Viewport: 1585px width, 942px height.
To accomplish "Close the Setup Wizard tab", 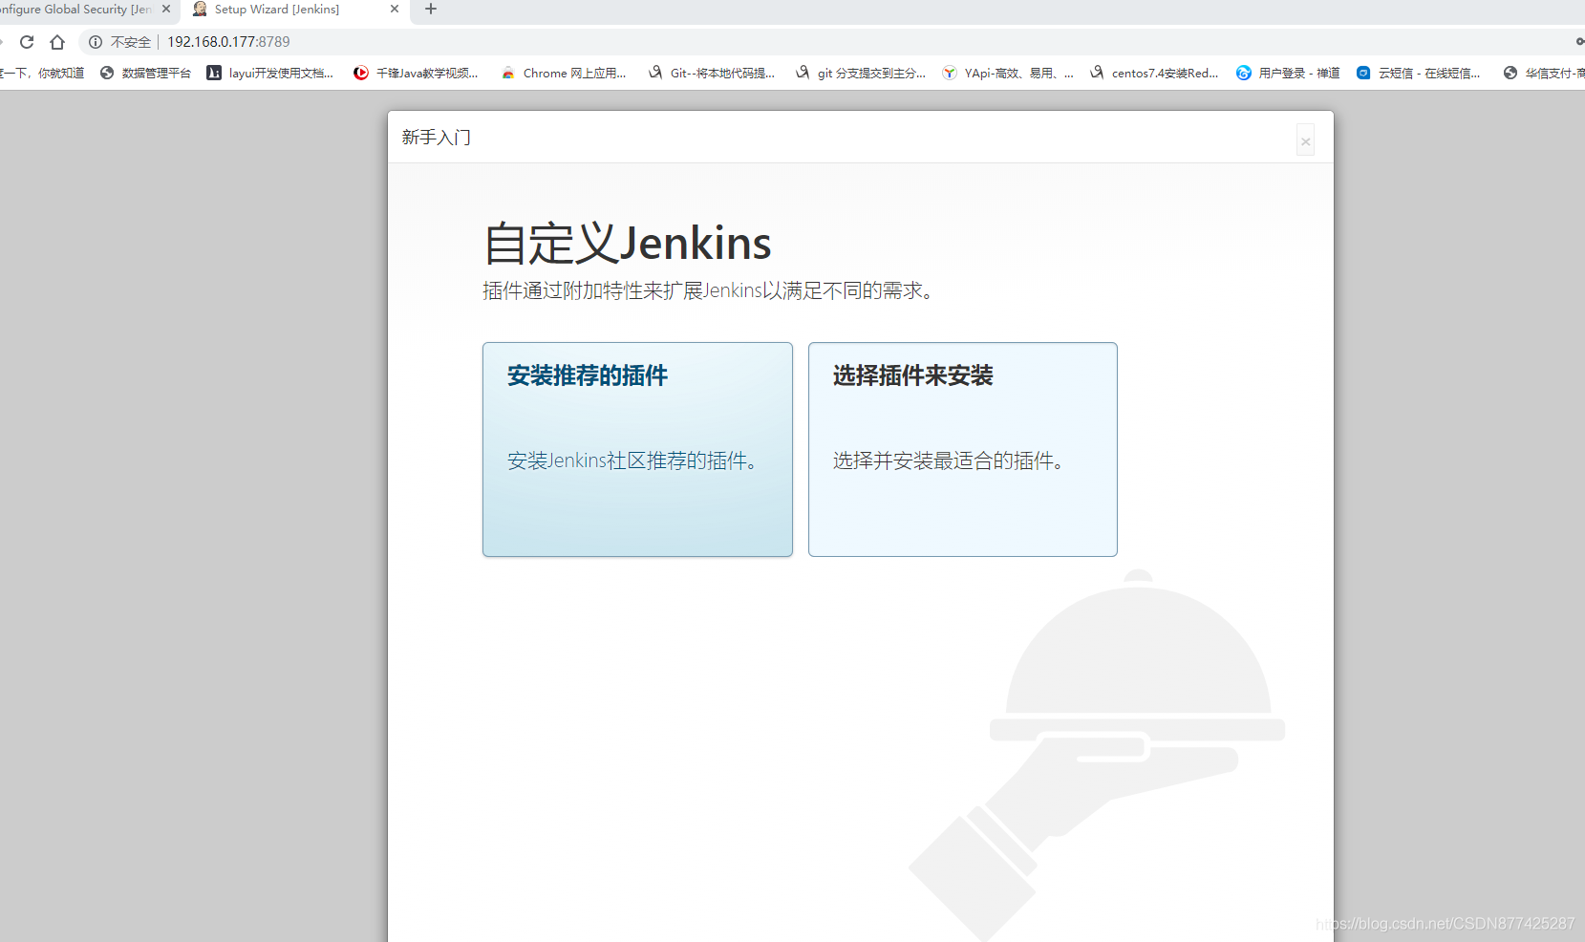I will tap(395, 10).
